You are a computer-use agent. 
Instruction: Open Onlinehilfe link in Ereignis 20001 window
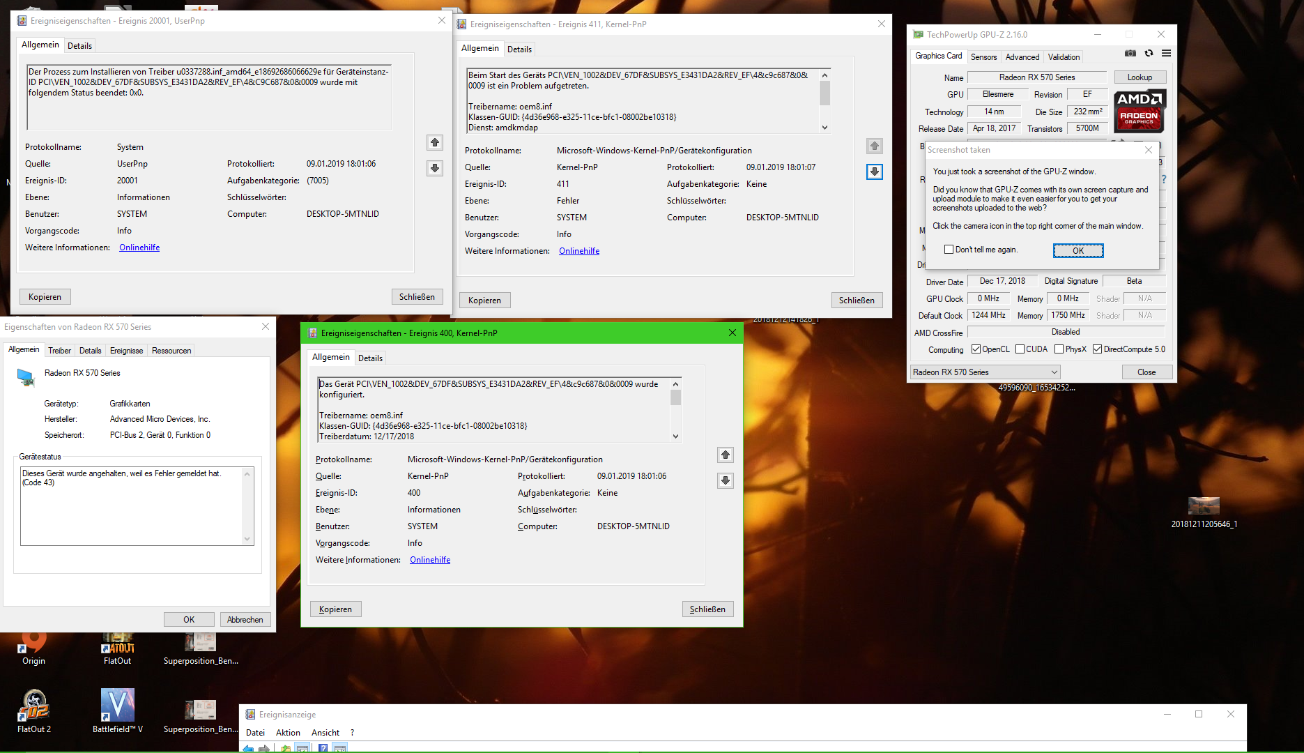(139, 248)
